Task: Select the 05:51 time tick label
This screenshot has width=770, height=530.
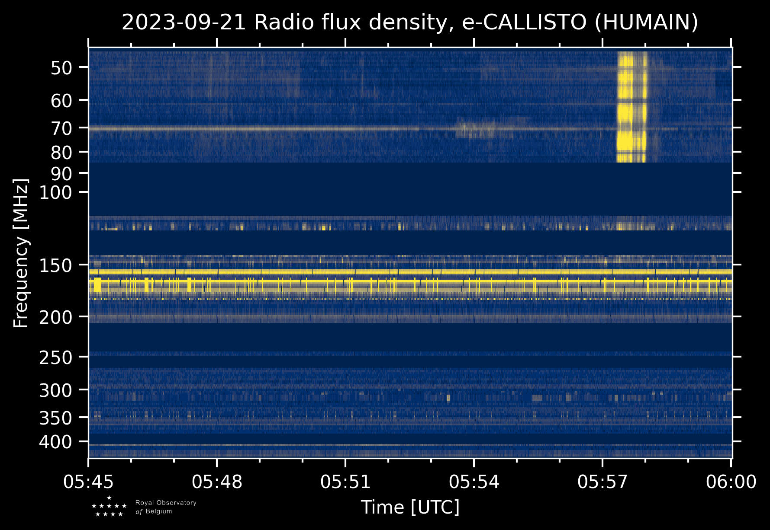Action: (x=345, y=482)
